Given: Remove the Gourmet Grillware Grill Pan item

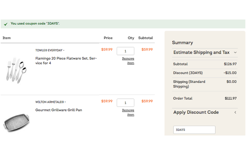Looking at the screenshot, I should click(128, 112).
